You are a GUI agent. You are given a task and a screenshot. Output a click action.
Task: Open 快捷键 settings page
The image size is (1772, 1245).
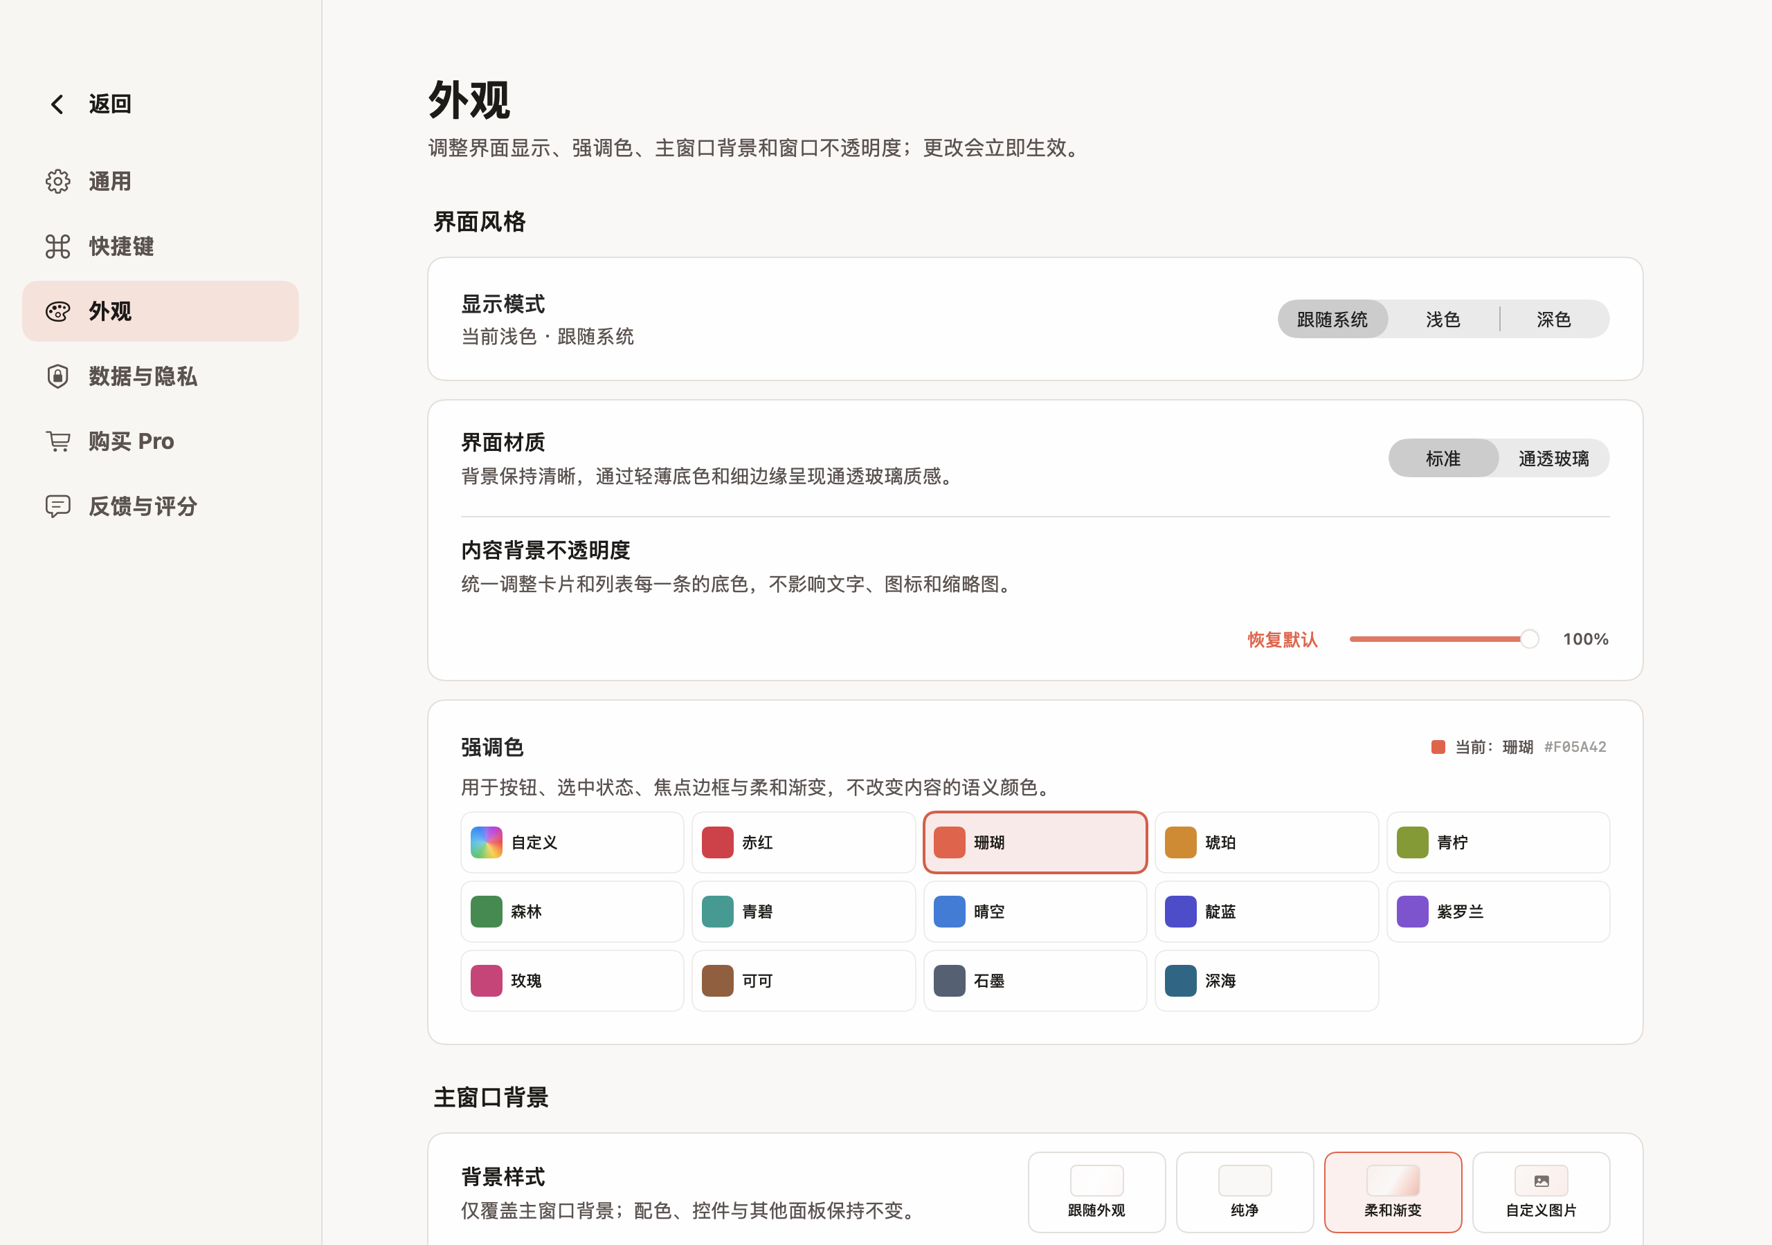pos(161,246)
